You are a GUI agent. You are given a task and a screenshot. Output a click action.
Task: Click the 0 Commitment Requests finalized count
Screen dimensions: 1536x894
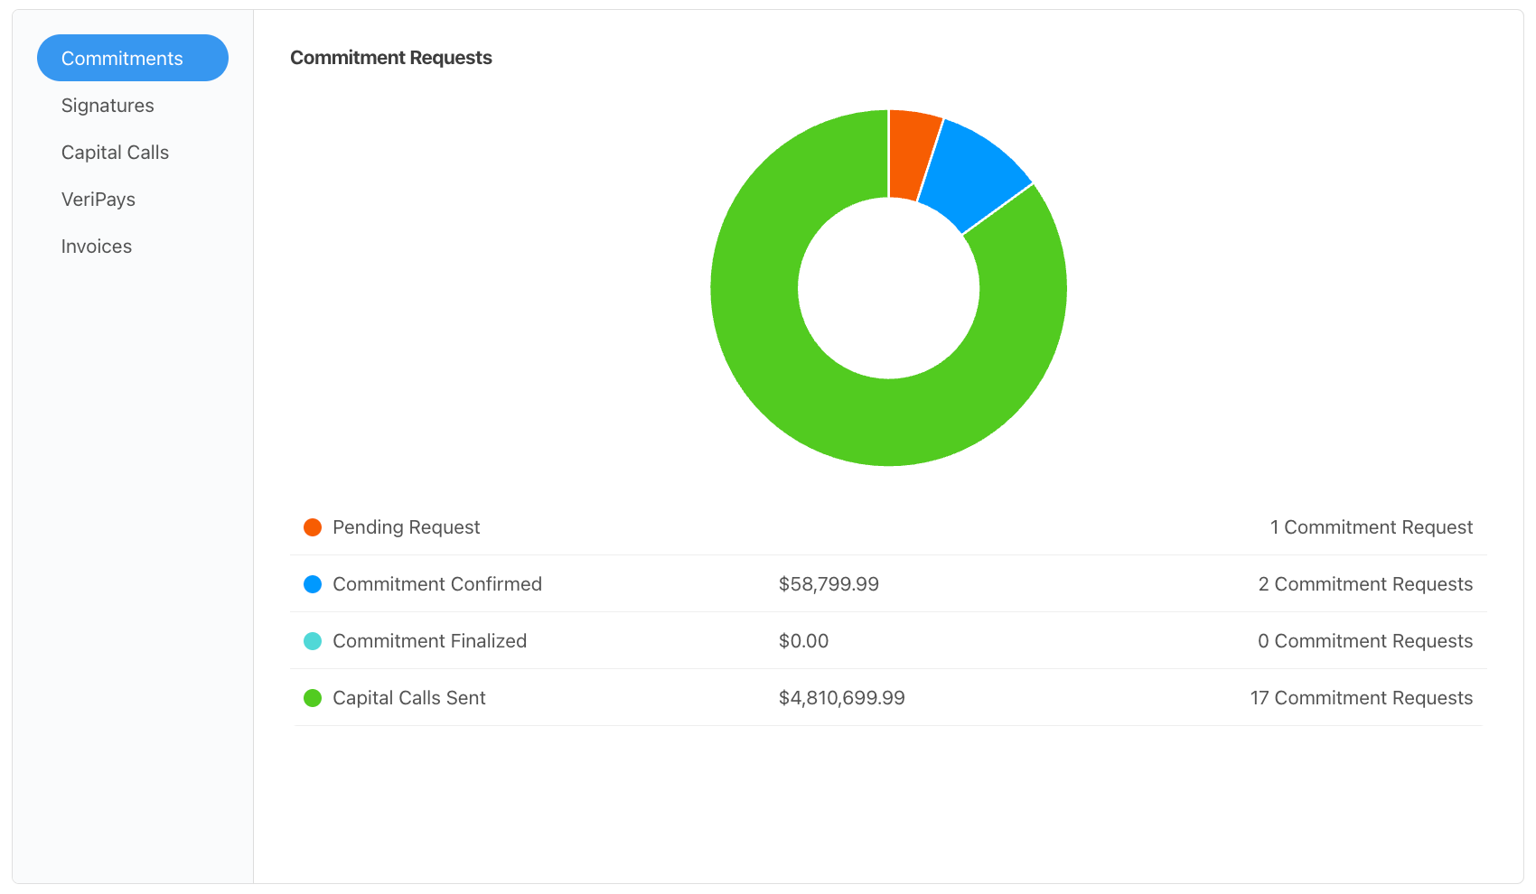(x=1365, y=641)
